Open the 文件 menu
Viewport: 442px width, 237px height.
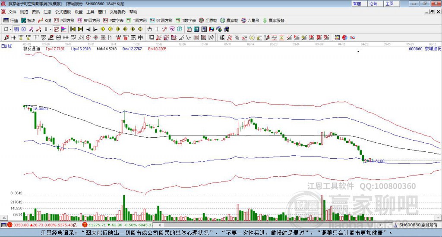point(13,12)
